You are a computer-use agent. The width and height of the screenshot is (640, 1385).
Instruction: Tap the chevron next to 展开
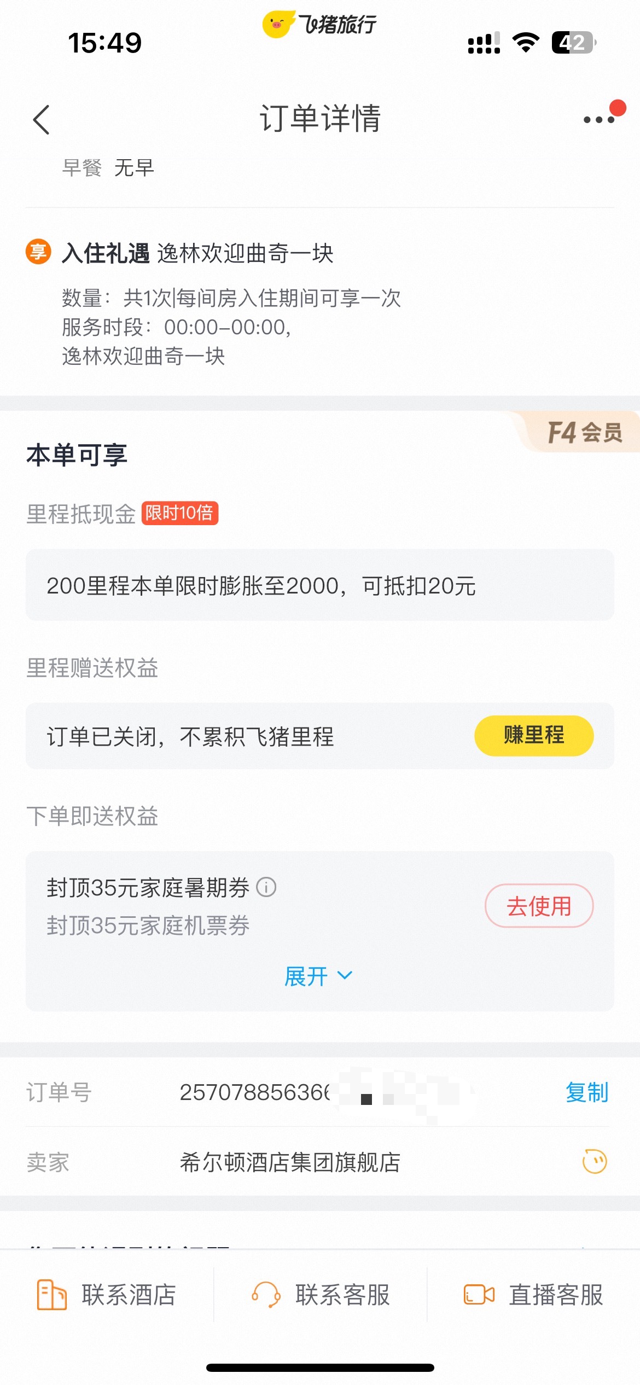pos(345,976)
